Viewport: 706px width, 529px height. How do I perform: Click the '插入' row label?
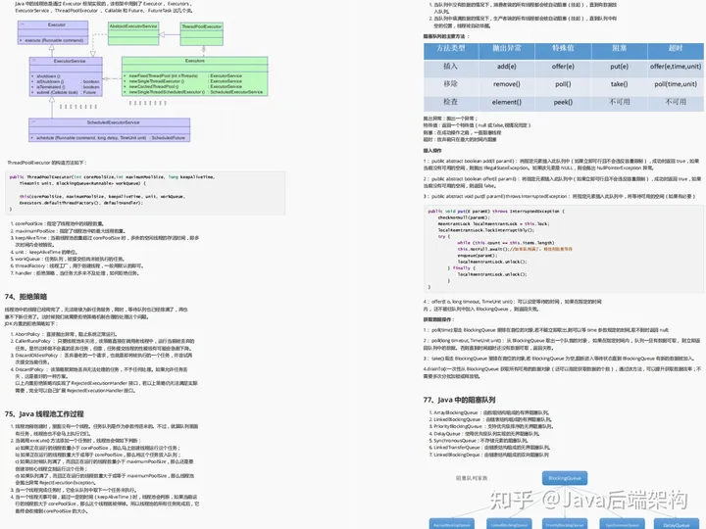pyautogui.click(x=450, y=67)
